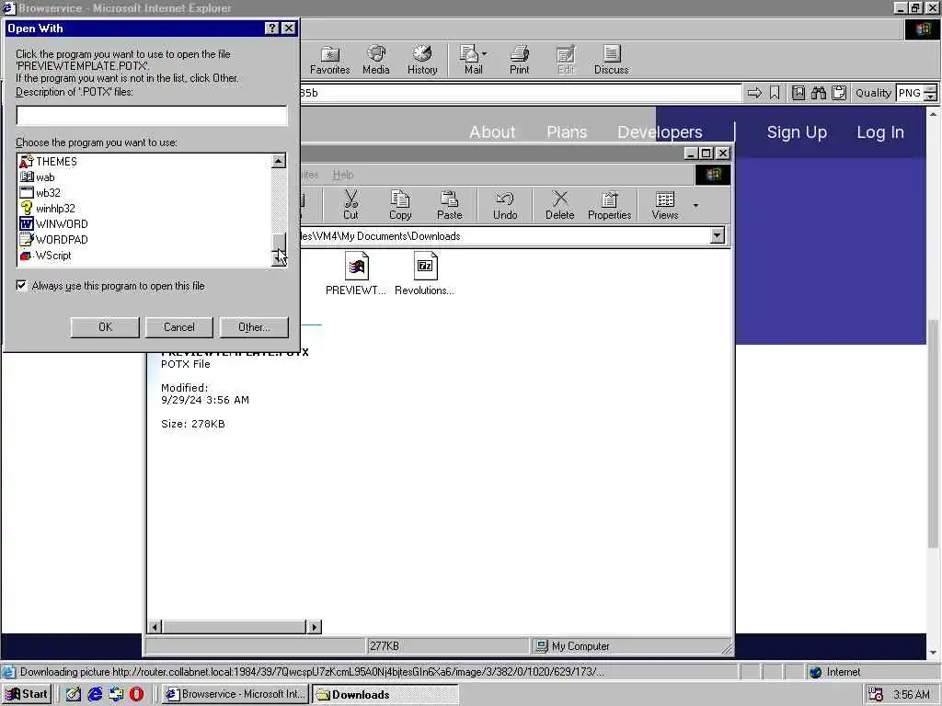The image size is (942, 706).
Task: Open the Mail button dropdown arrow
Action: pyautogui.click(x=484, y=53)
